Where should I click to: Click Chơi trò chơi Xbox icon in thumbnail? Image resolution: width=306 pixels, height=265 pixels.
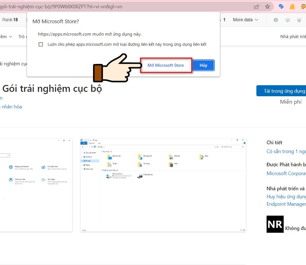click(x=11, y=180)
